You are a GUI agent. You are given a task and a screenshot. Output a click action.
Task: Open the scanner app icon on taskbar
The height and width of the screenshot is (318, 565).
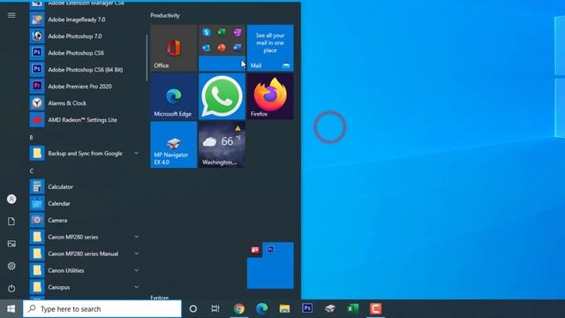coord(330,309)
